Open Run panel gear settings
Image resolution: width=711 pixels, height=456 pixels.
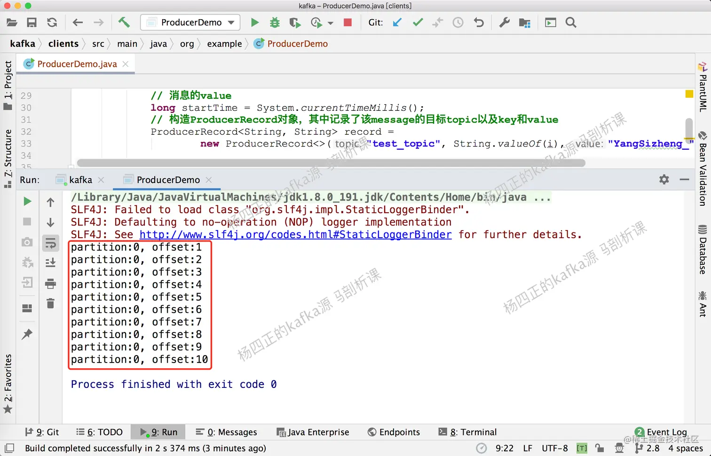tap(664, 179)
